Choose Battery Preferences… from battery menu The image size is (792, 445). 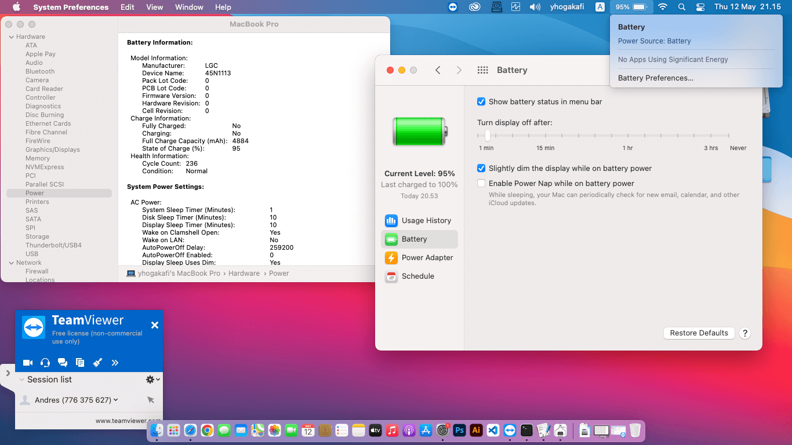(655, 78)
